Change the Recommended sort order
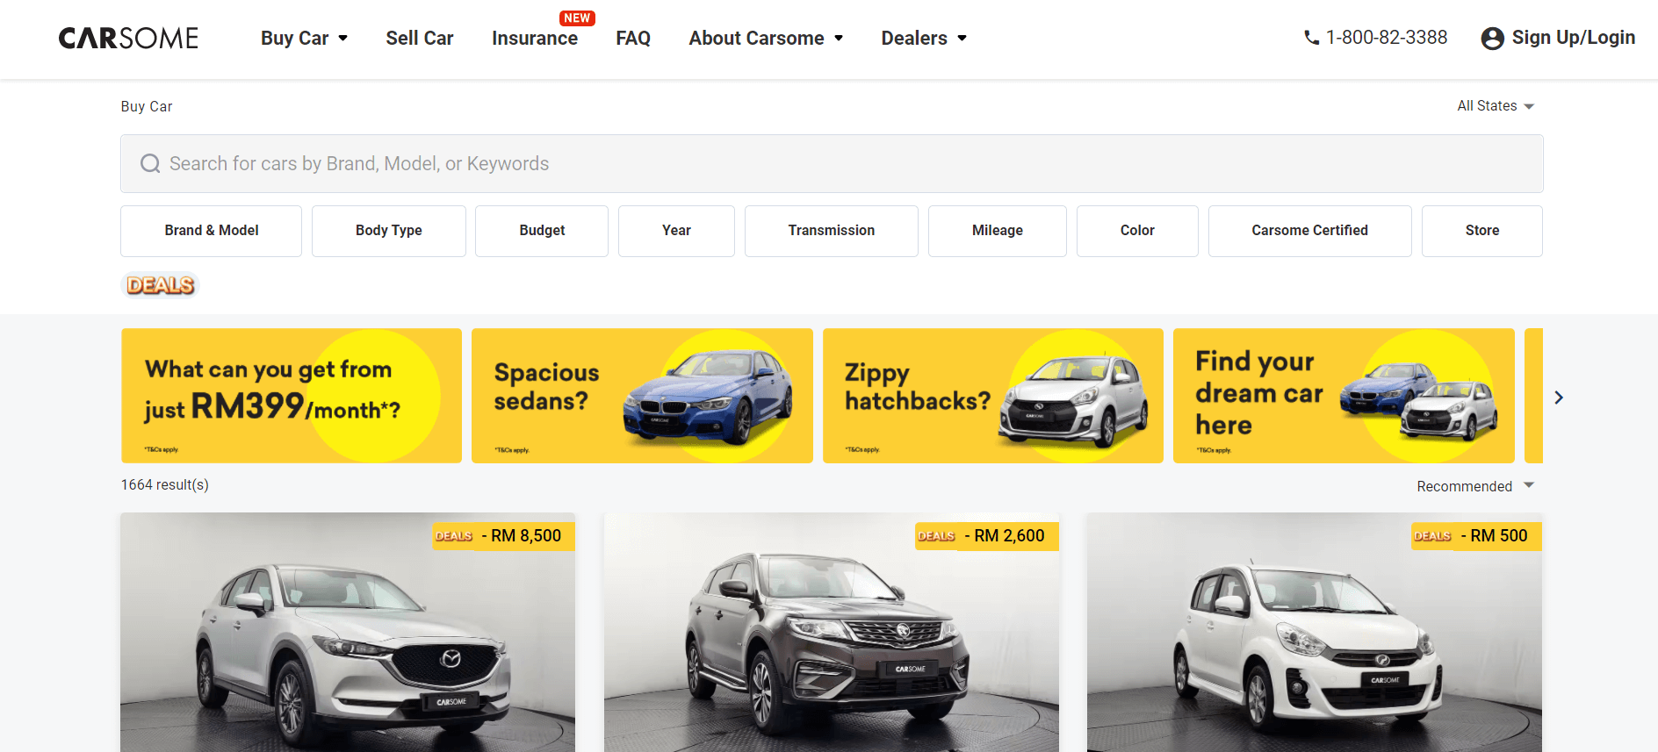The height and width of the screenshot is (752, 1658). pos(1474,486)
